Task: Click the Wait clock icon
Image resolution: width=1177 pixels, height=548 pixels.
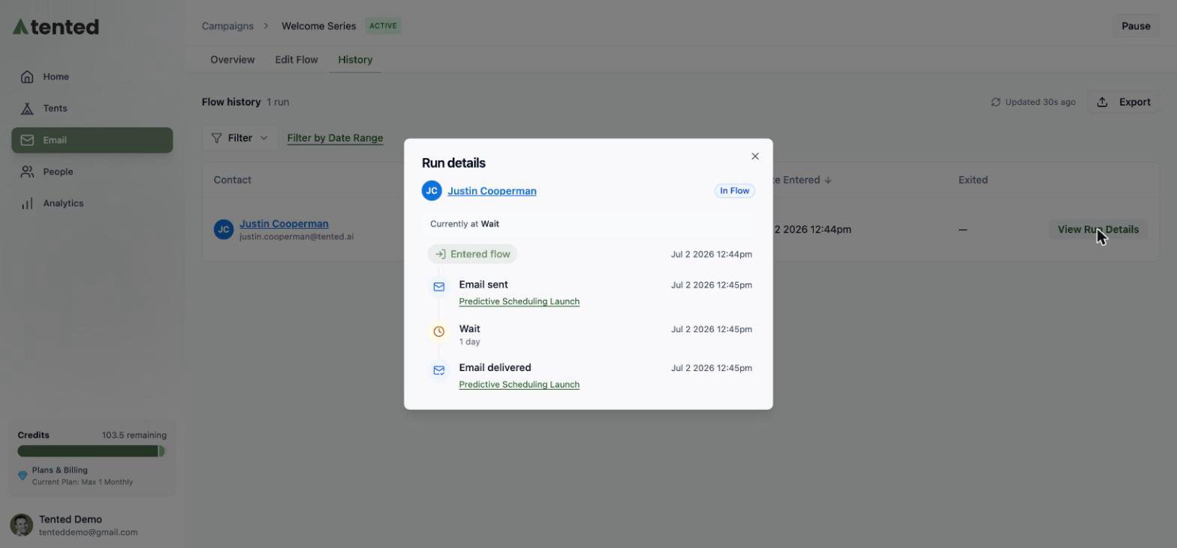Action: (x=439, y=331)
